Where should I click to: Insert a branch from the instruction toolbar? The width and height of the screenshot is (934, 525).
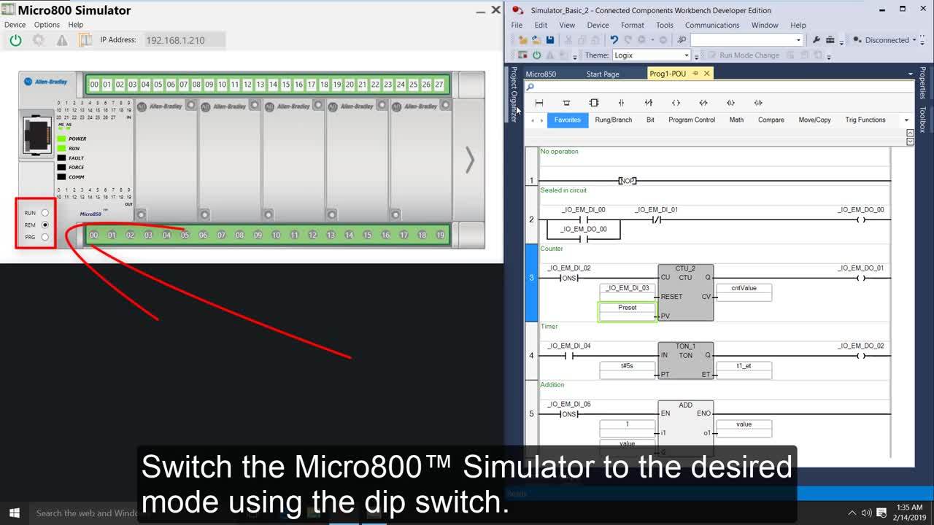[x=566, y=103]
